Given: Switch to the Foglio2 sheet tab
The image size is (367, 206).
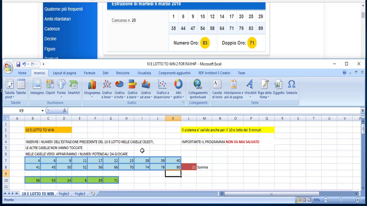Looking at the screenshot, I should [64, 194].
